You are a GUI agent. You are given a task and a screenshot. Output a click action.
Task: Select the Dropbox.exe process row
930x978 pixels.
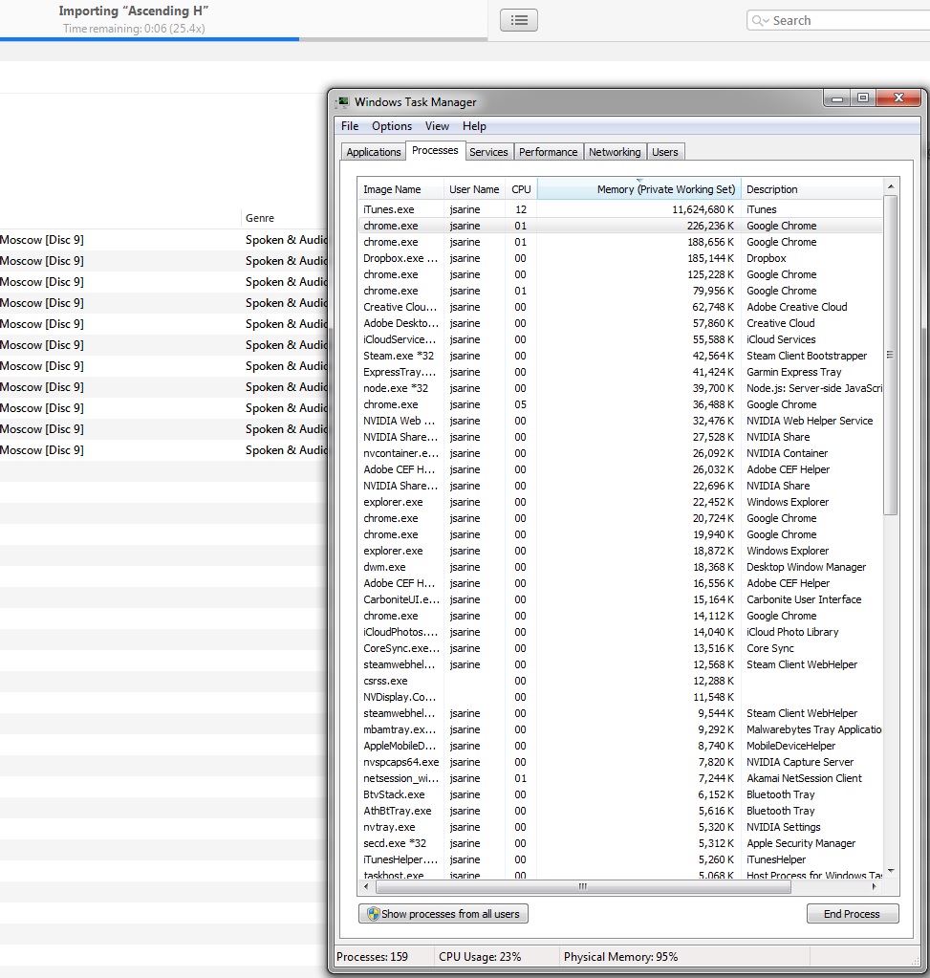point(620,258)
